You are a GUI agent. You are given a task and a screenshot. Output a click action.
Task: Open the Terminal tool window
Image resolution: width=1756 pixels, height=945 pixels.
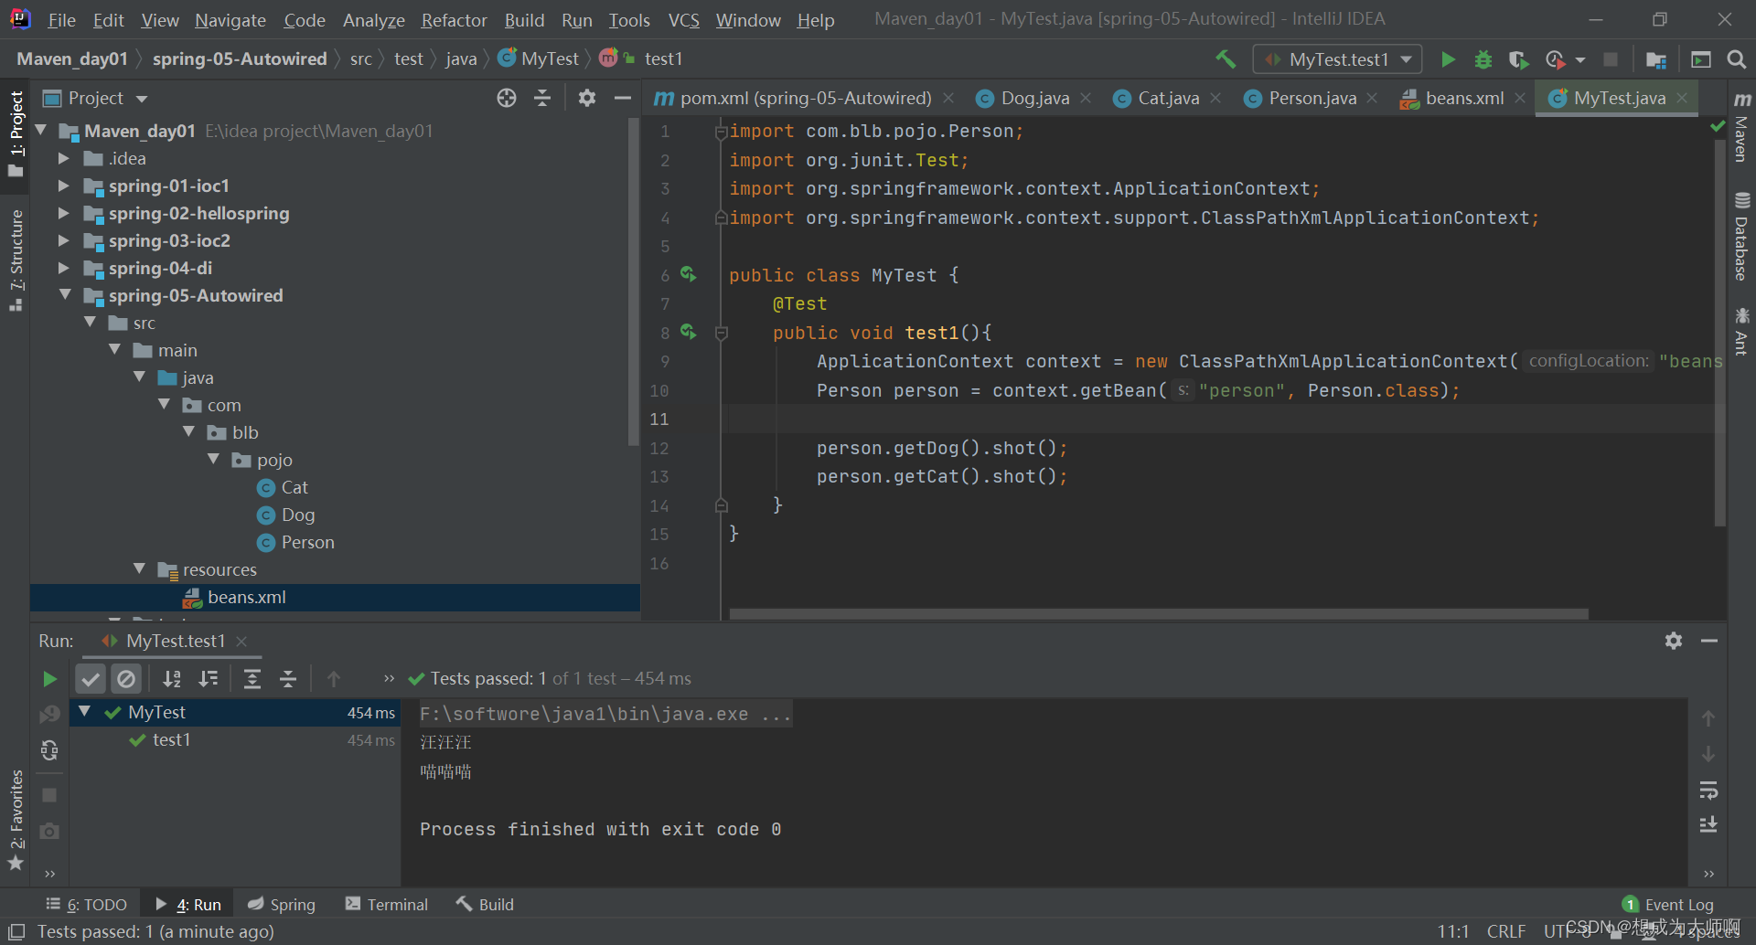386,904
